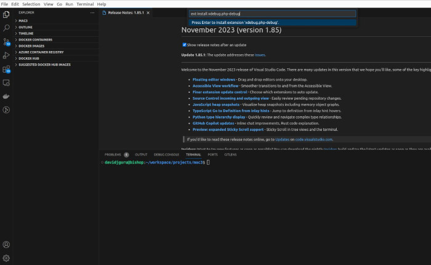
Task: Click the ext install command input field
Action: point(272,14)
